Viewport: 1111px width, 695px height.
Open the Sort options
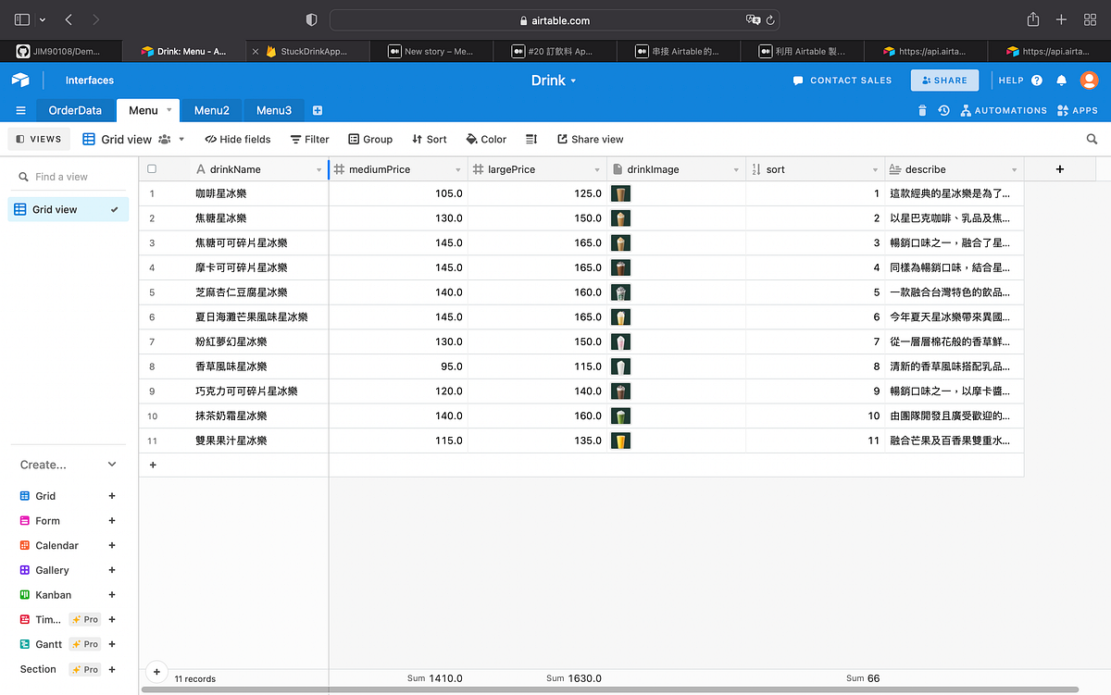429,139
